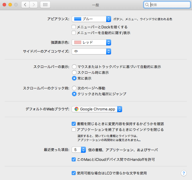Image resolution: width=192 pixels, height=180 pixels.
Task: Open help with the question mark button
Action: click(184, 173)
